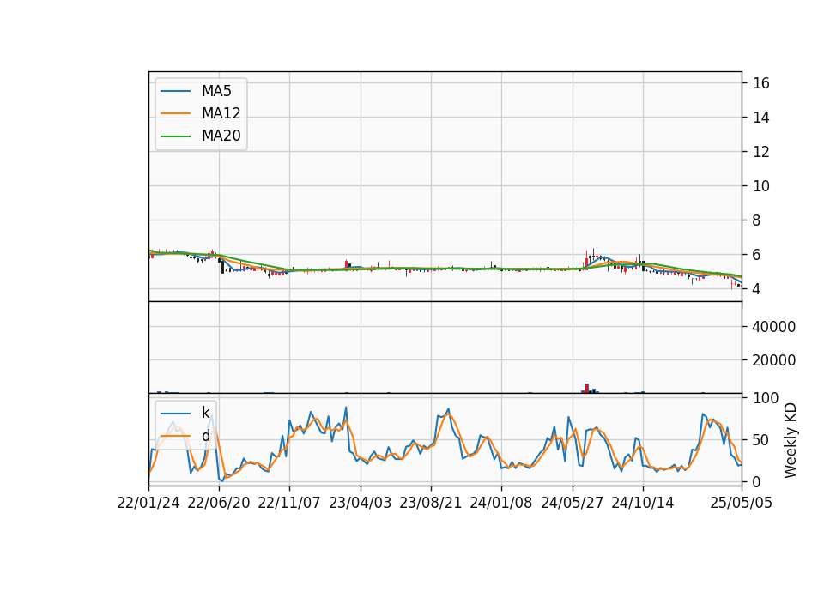Click the green MA20 legend line
The image size is (824, 592).
pyautogui.click(x=175, y=136)
